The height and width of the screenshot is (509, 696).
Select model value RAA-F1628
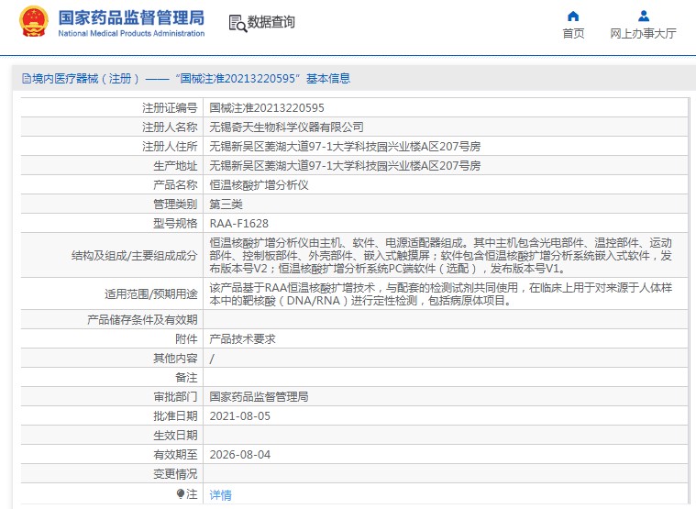[x=238, y=224]
